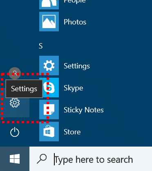Select the Photos label in app list
The width and height of the screenshot is (152, 171).
(75, 22)
